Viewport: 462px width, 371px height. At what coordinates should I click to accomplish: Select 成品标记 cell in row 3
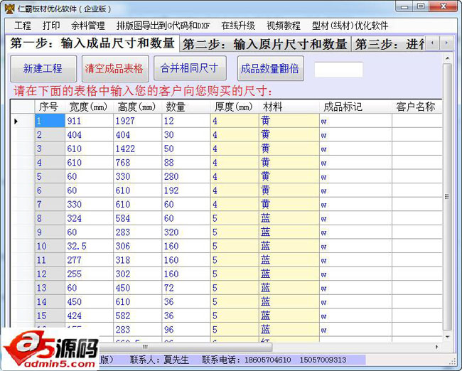pos(355,149)
